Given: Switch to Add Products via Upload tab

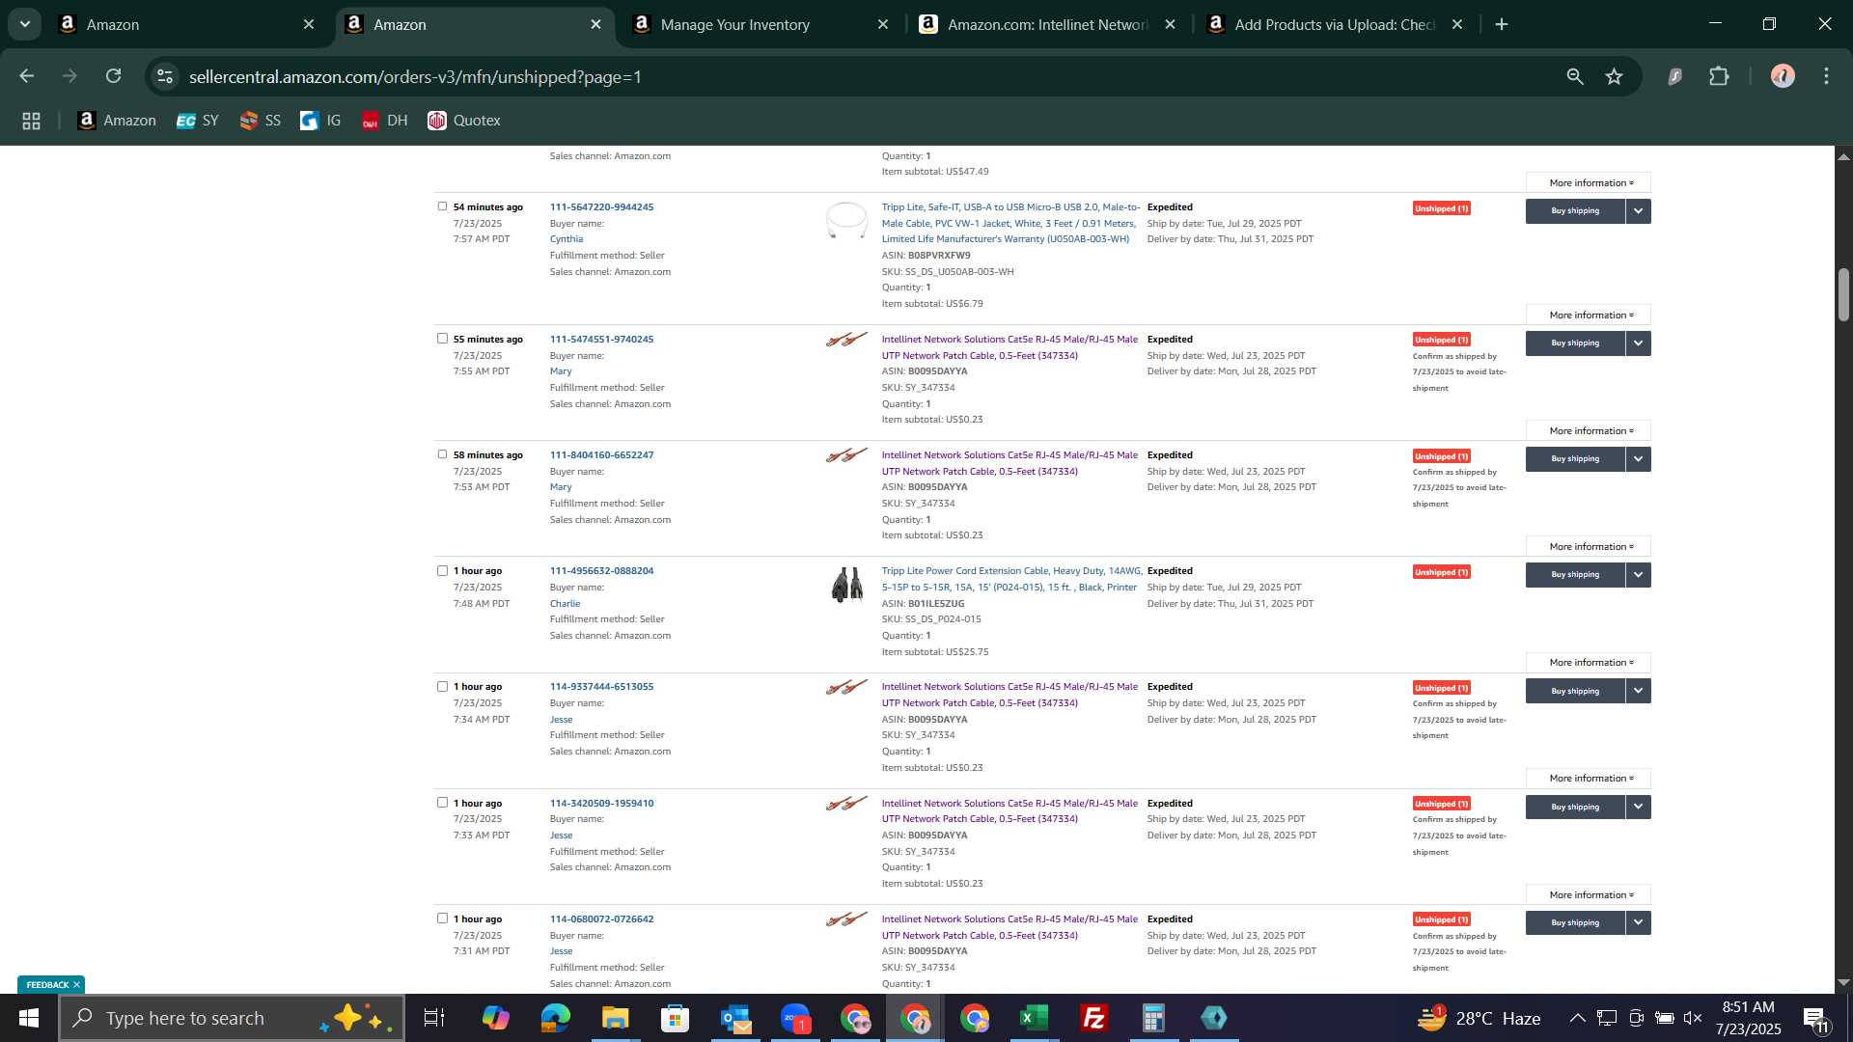Looking at the screenshot, I should [1335, 24].
